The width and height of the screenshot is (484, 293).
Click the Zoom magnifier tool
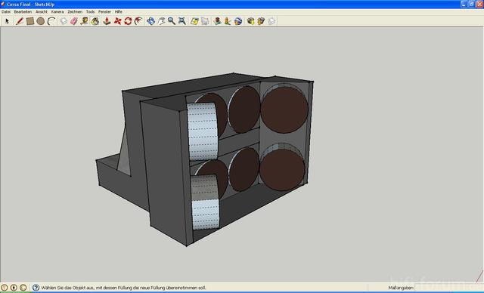click(x=172, y=21)
